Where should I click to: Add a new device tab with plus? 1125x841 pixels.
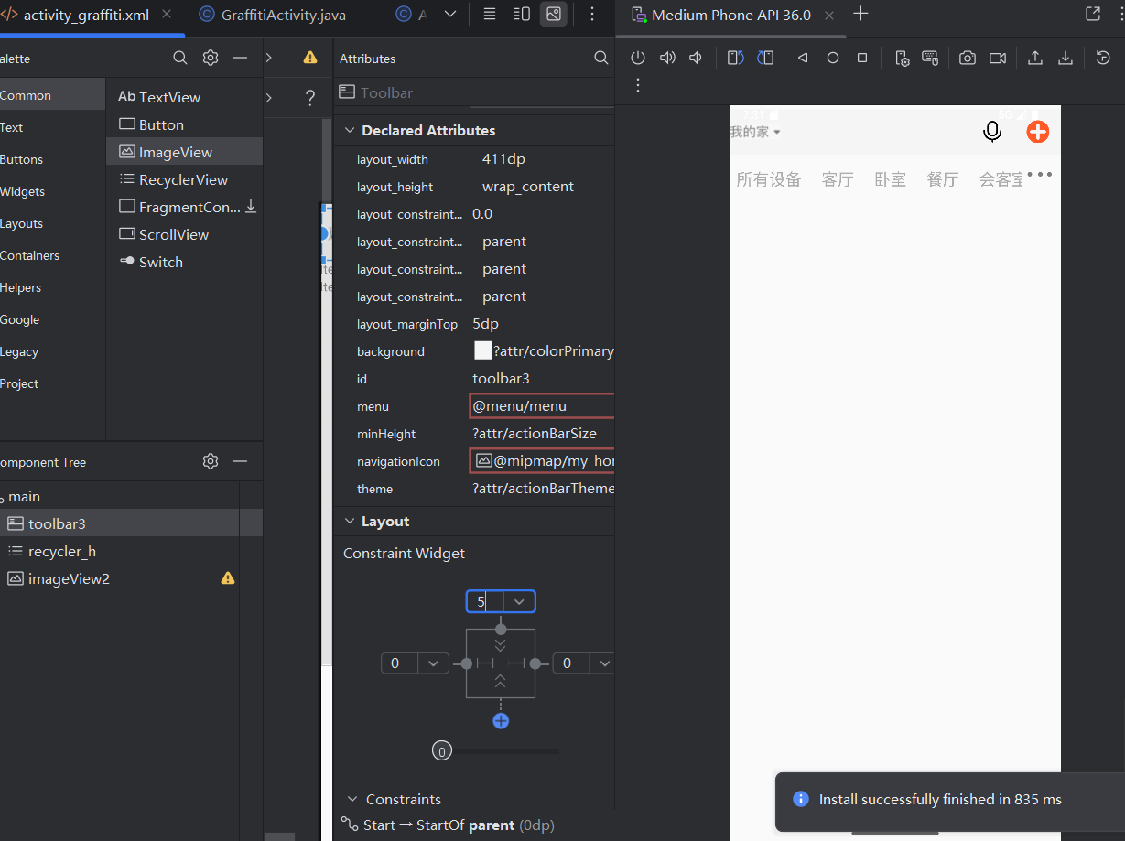point(860,14)
